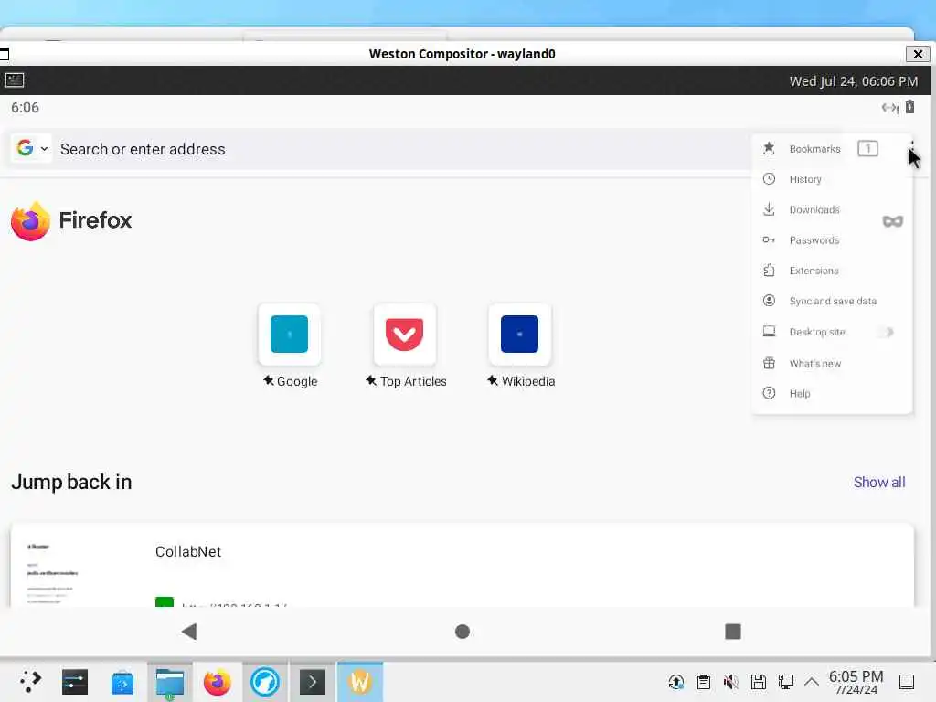Click the Weston window menu icon
The width and height of the screenshot is (936, 702).
(x=4, y=54)
